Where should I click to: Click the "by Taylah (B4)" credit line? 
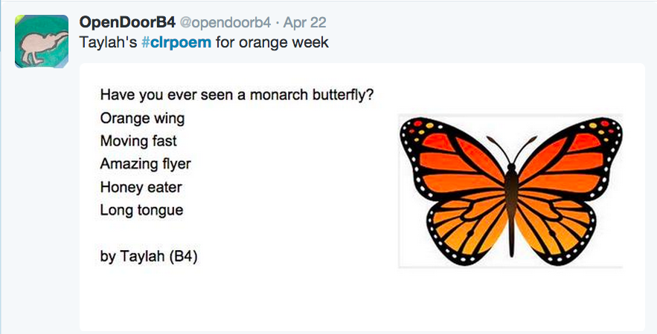point(149,257)
